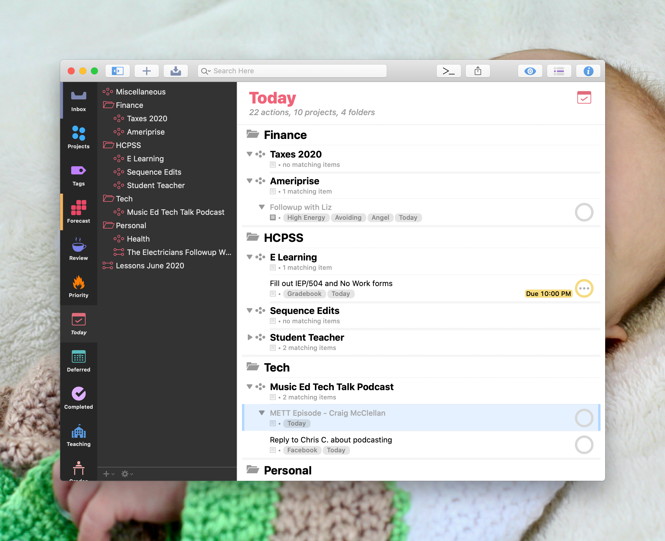Mark METT Episode - Craig McClellan complete
The width and height of the screenshot is (665, 541).
click(x=584, y=418)
